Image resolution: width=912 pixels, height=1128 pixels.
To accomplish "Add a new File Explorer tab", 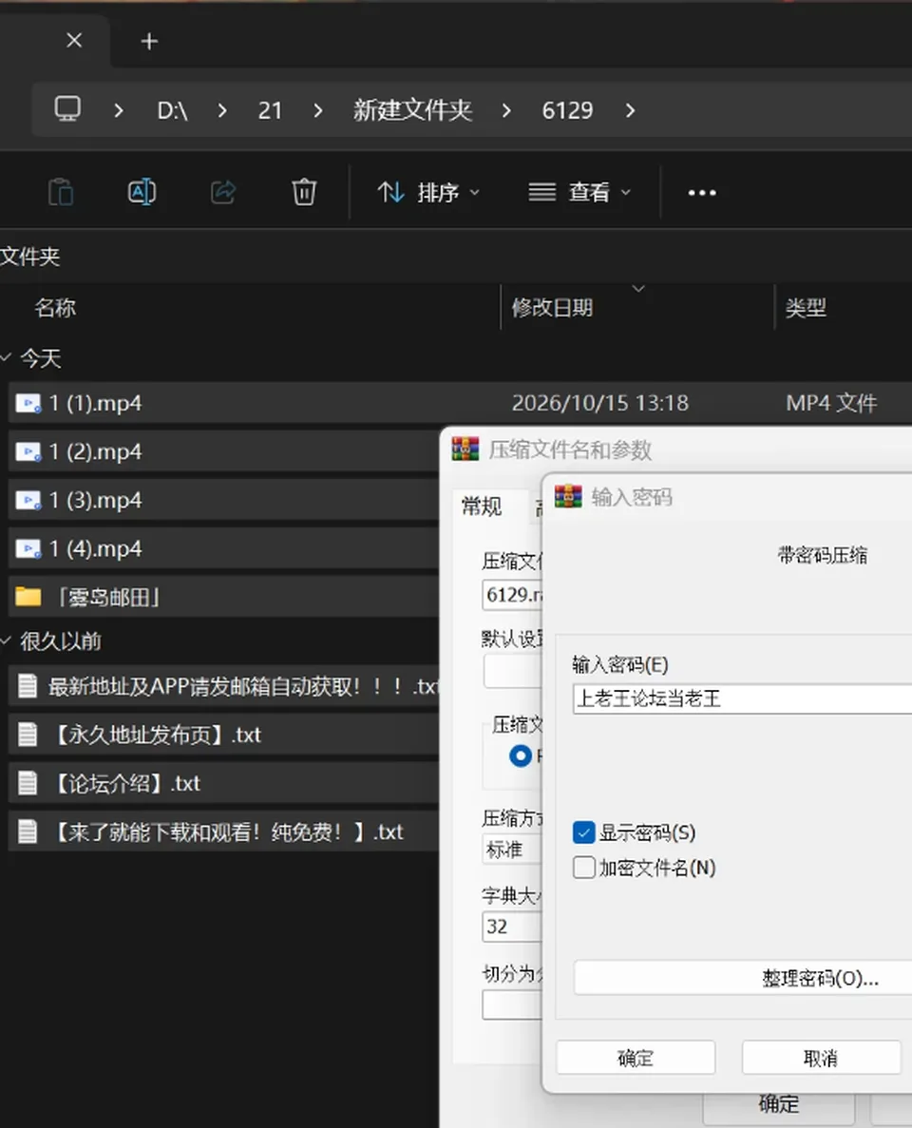I will click(x=149, y=42).
